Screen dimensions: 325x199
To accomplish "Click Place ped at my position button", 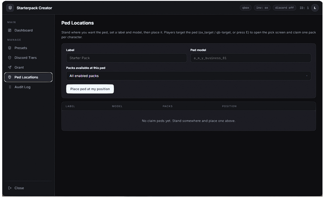I will (90, 89).
